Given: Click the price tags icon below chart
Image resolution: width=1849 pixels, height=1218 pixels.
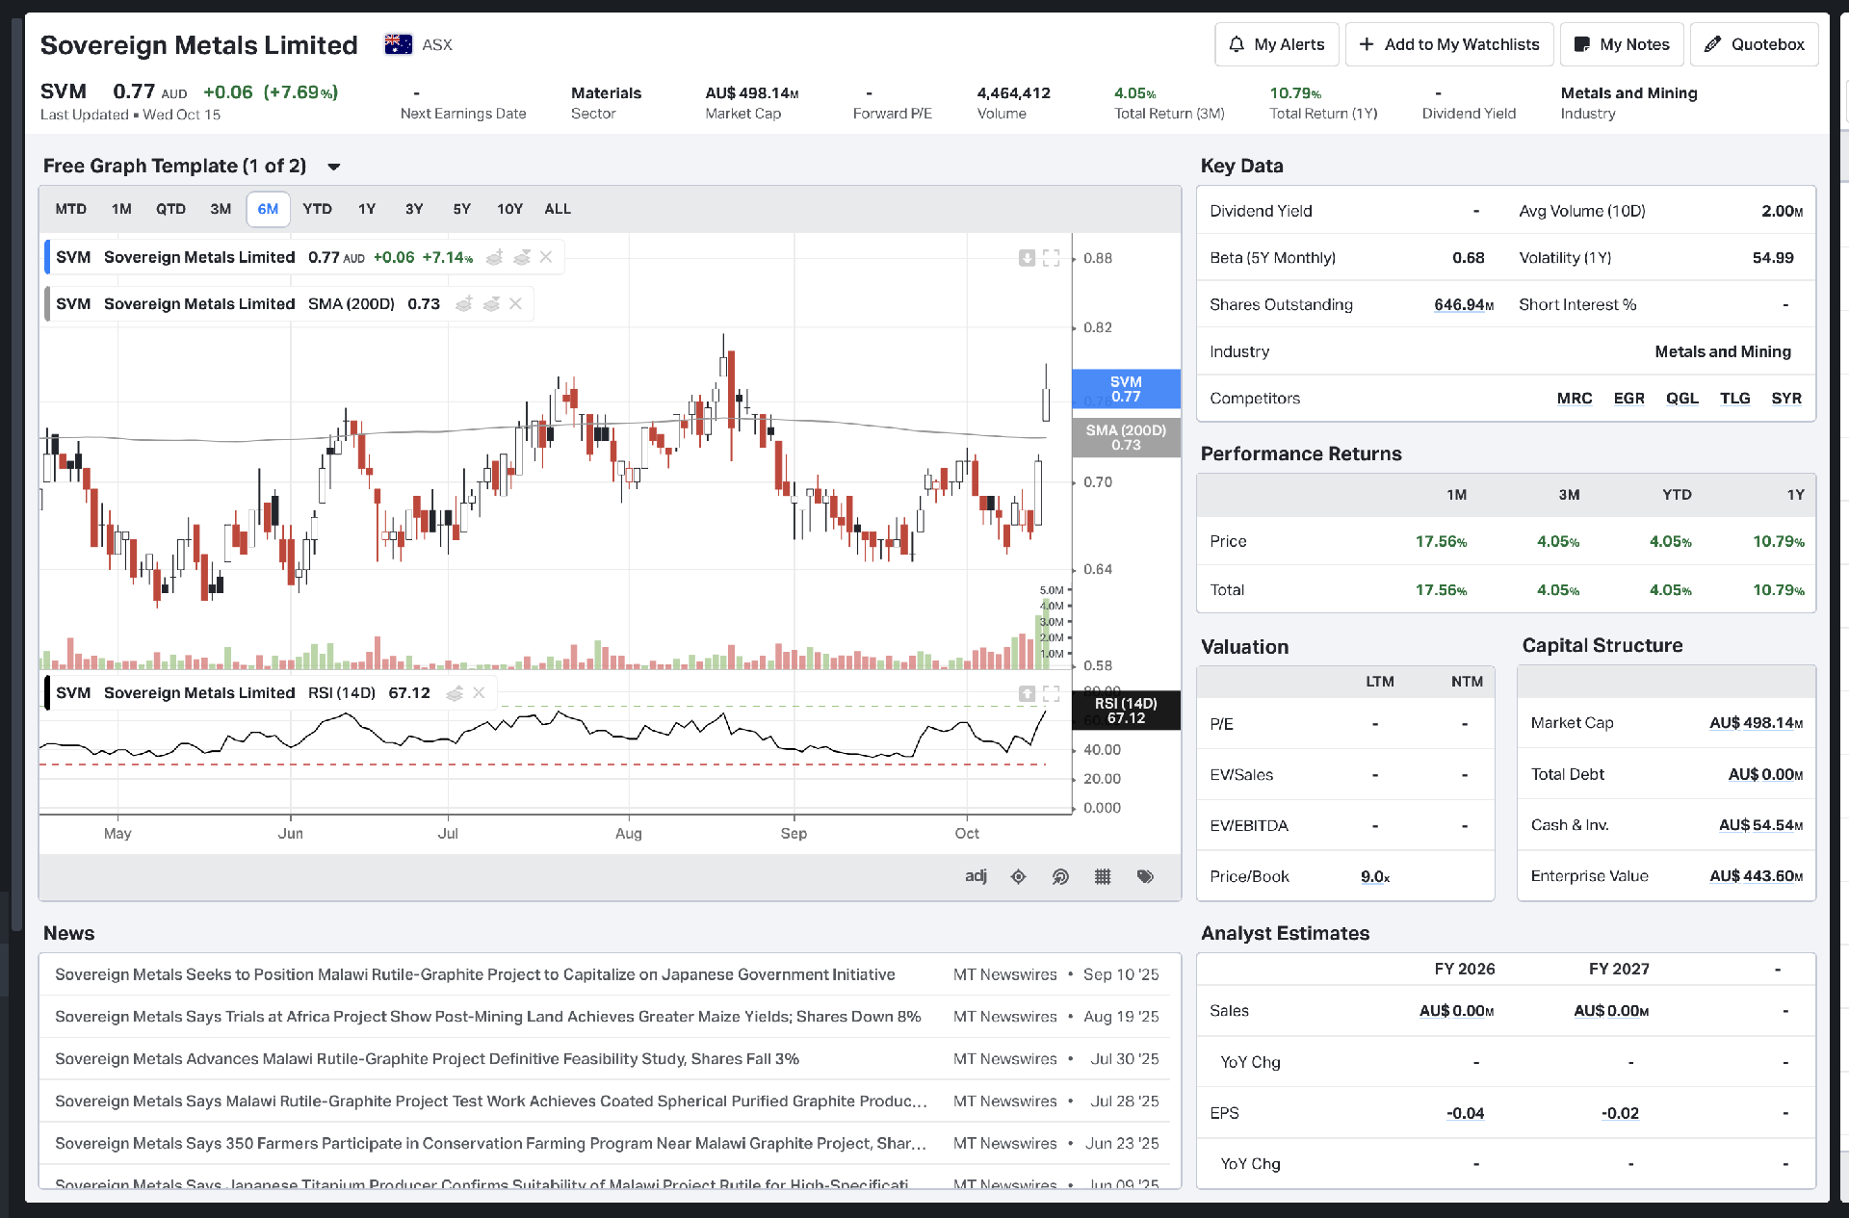Looking at the screenshot, I should [x=1145, y=876].
